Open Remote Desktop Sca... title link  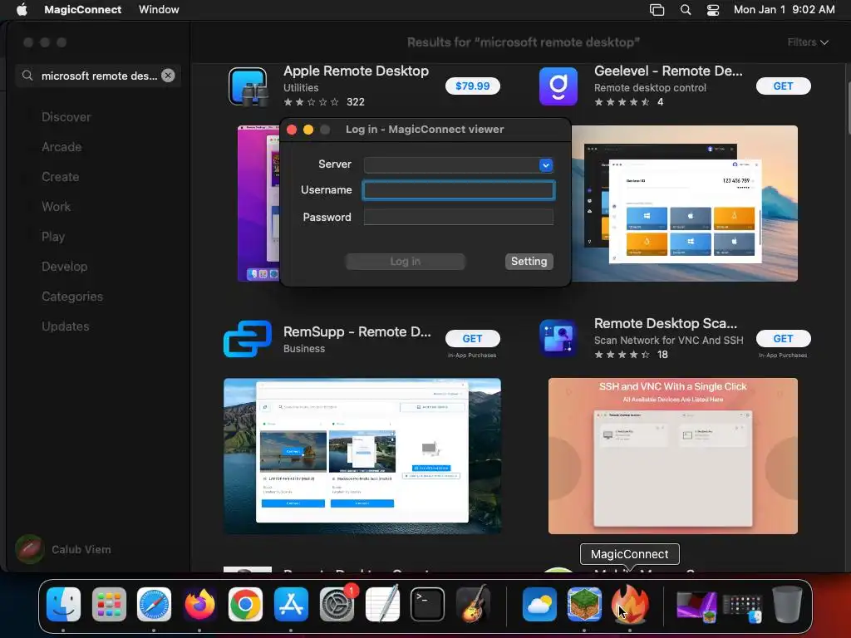(666, 323)
